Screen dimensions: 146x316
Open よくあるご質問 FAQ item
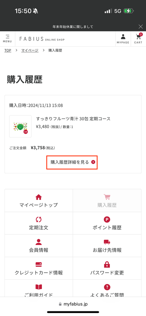tap(107, 288)
